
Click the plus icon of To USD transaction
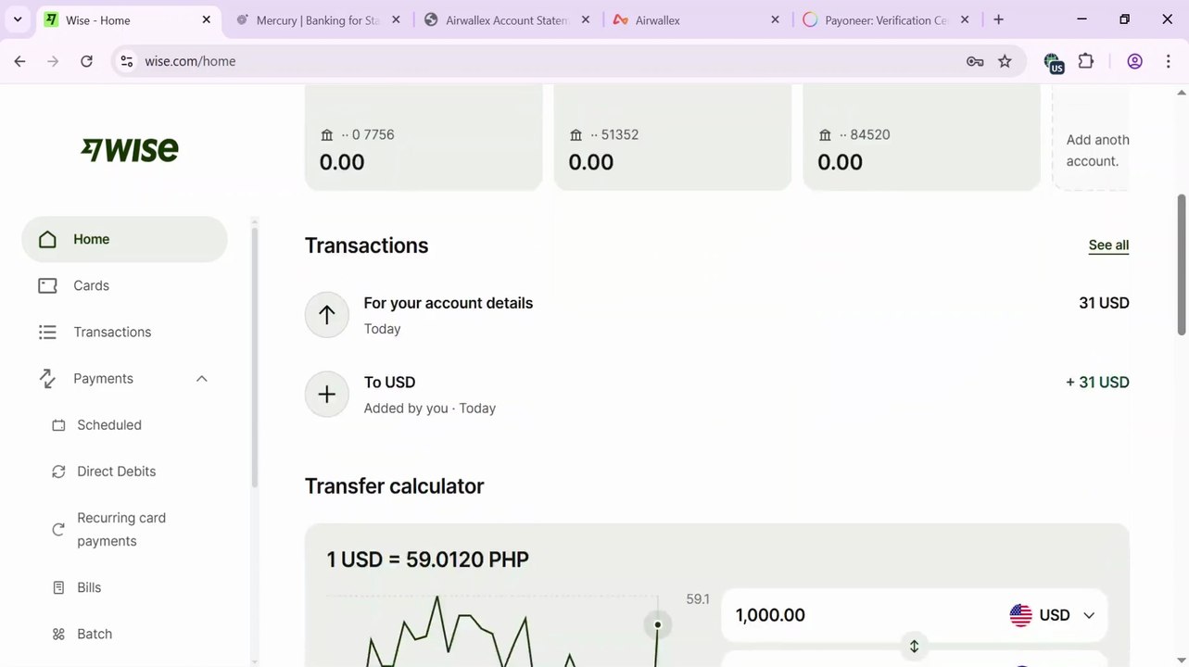tap(327, 395)
